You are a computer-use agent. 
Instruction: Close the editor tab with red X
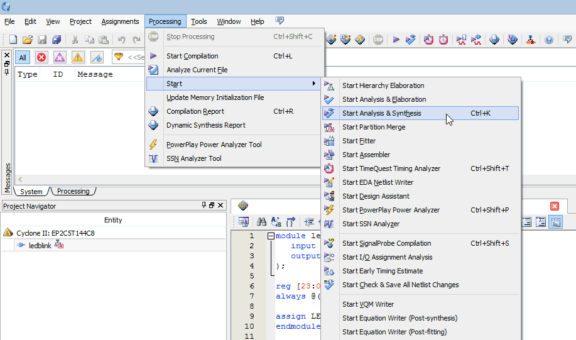[555, 206]
